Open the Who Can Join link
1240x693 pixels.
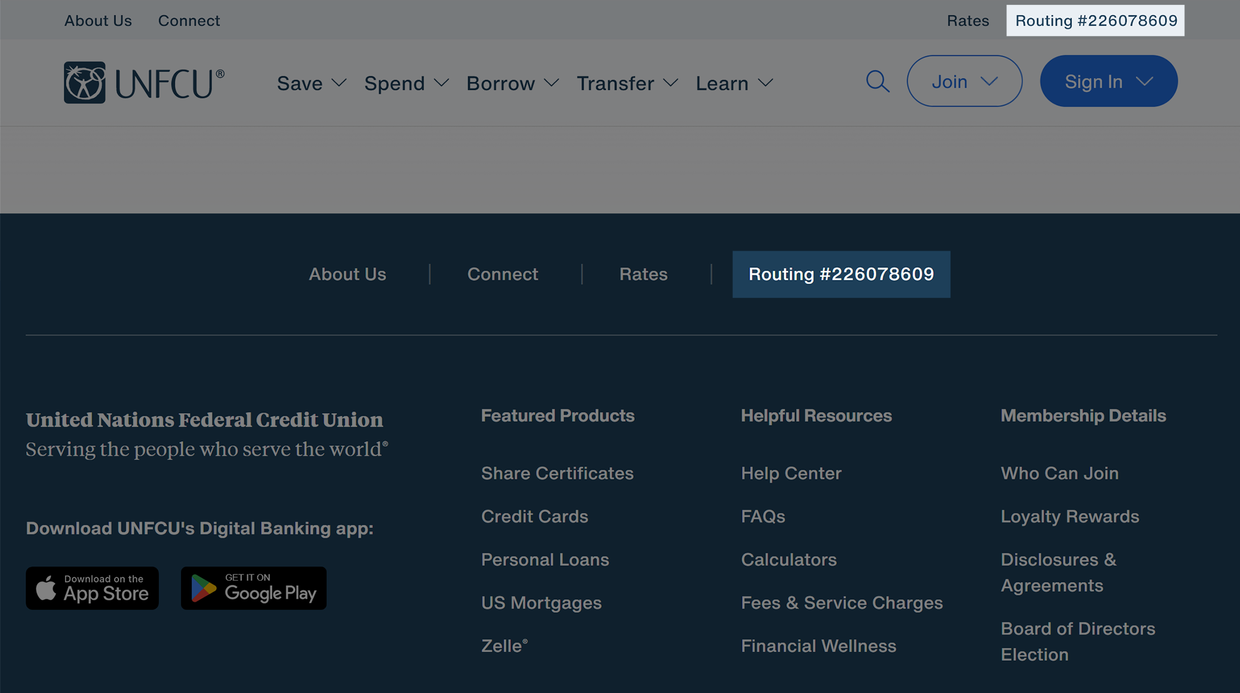click(1060, 473)
